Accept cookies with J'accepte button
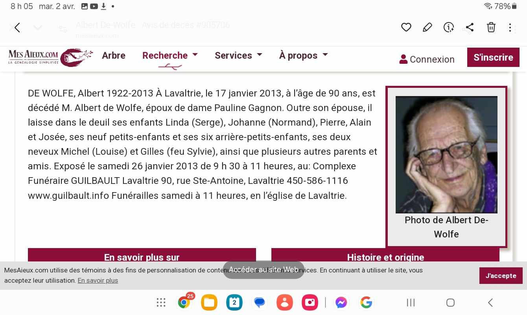 pyautogui.click(x=501, y=276)
